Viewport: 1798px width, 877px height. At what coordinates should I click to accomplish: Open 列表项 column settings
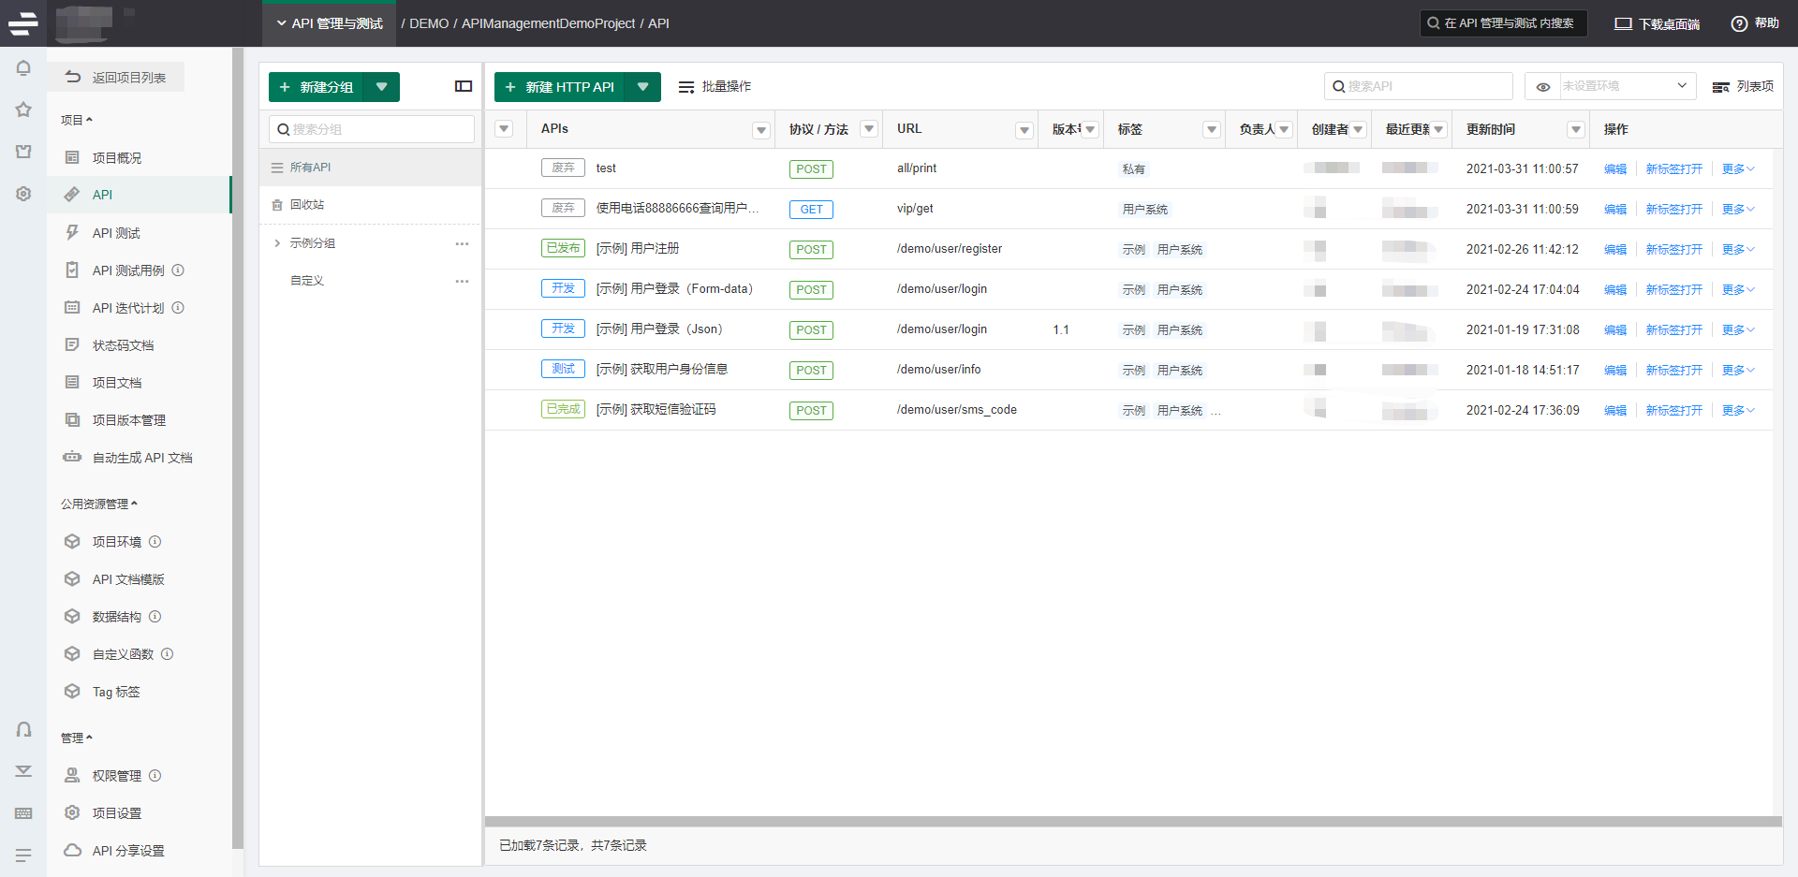1743,86
